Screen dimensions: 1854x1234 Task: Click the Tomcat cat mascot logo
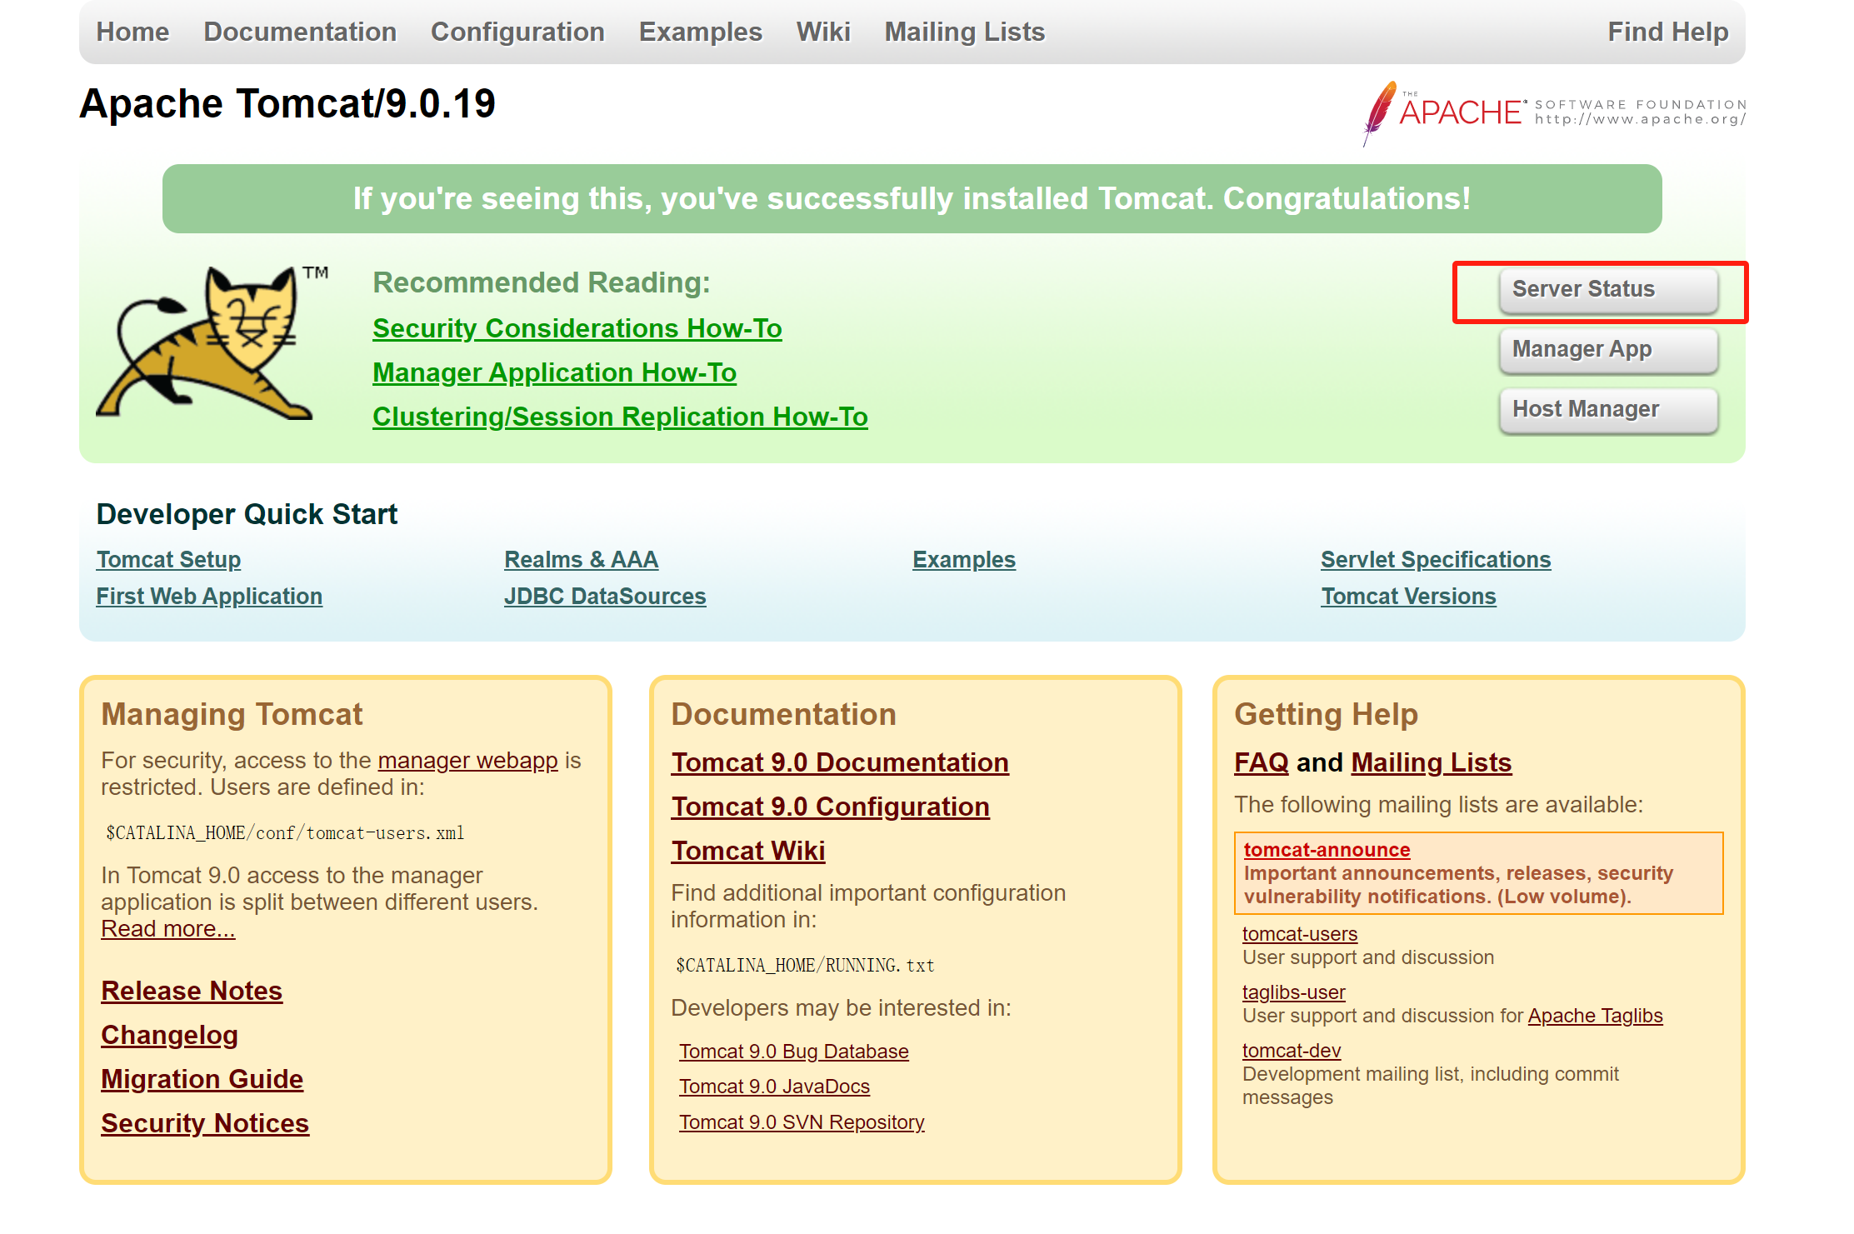coord(207,343)
